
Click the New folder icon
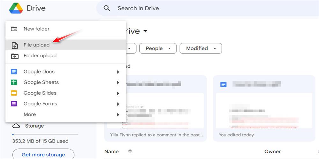pyautogui.click(x=14, y=29)
